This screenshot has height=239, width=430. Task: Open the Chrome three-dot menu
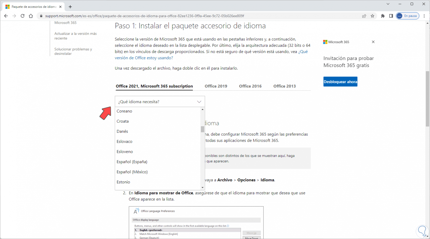click(424, 16)
